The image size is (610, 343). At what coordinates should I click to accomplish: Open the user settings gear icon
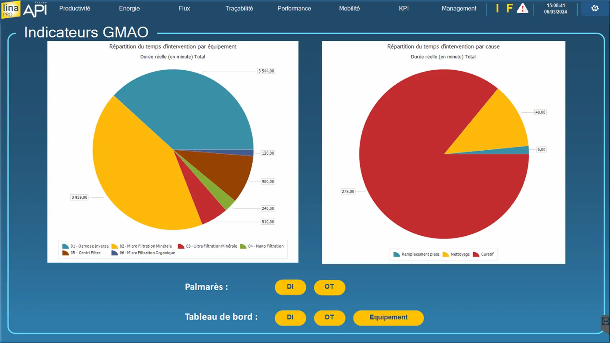click(595, 8)
